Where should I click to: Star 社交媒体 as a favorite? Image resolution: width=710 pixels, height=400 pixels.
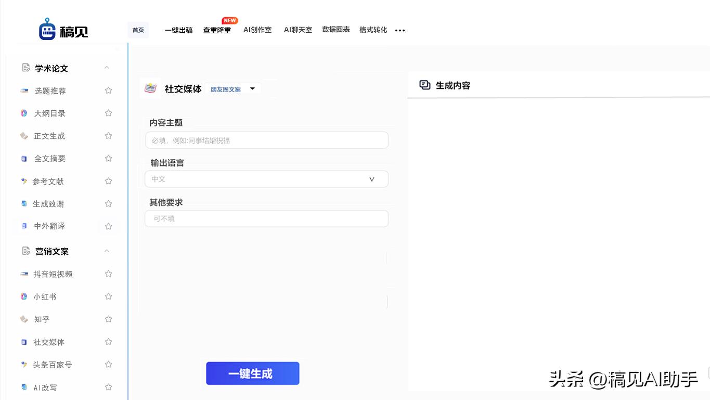(108, 342)
